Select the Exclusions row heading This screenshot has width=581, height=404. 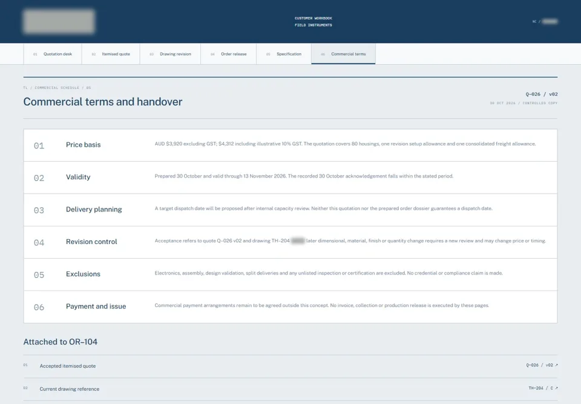83,274
